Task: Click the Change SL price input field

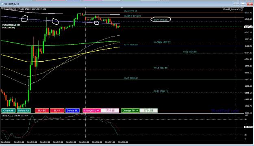Action: click(110, 111)
